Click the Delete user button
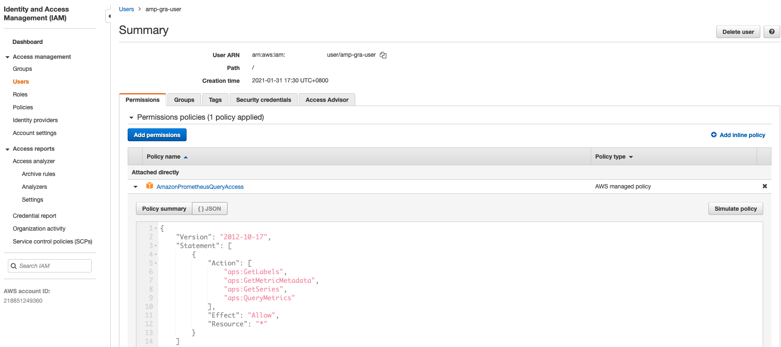Viewport: 781px width, 347px height. click(x=738, y=32)
